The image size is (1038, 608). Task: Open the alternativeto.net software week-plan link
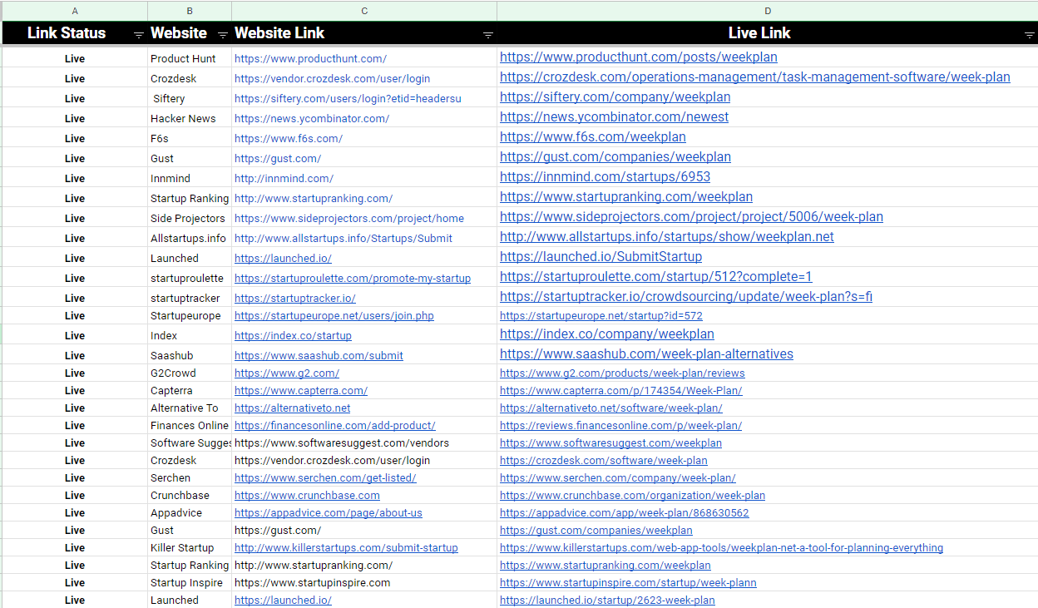coord(611,408)
